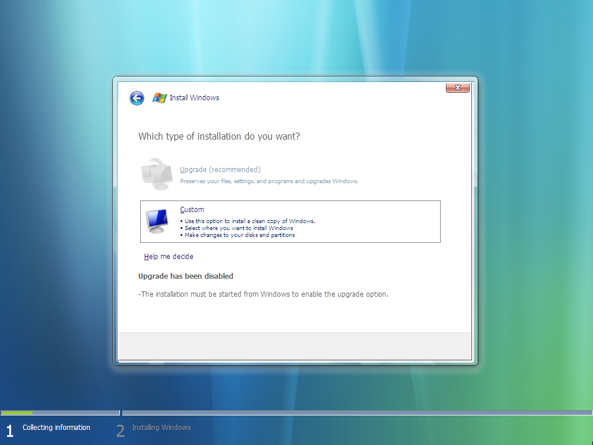593x445 pixels.
Task: Click Upgrade (recommended) option title
Action: point(220,170)
